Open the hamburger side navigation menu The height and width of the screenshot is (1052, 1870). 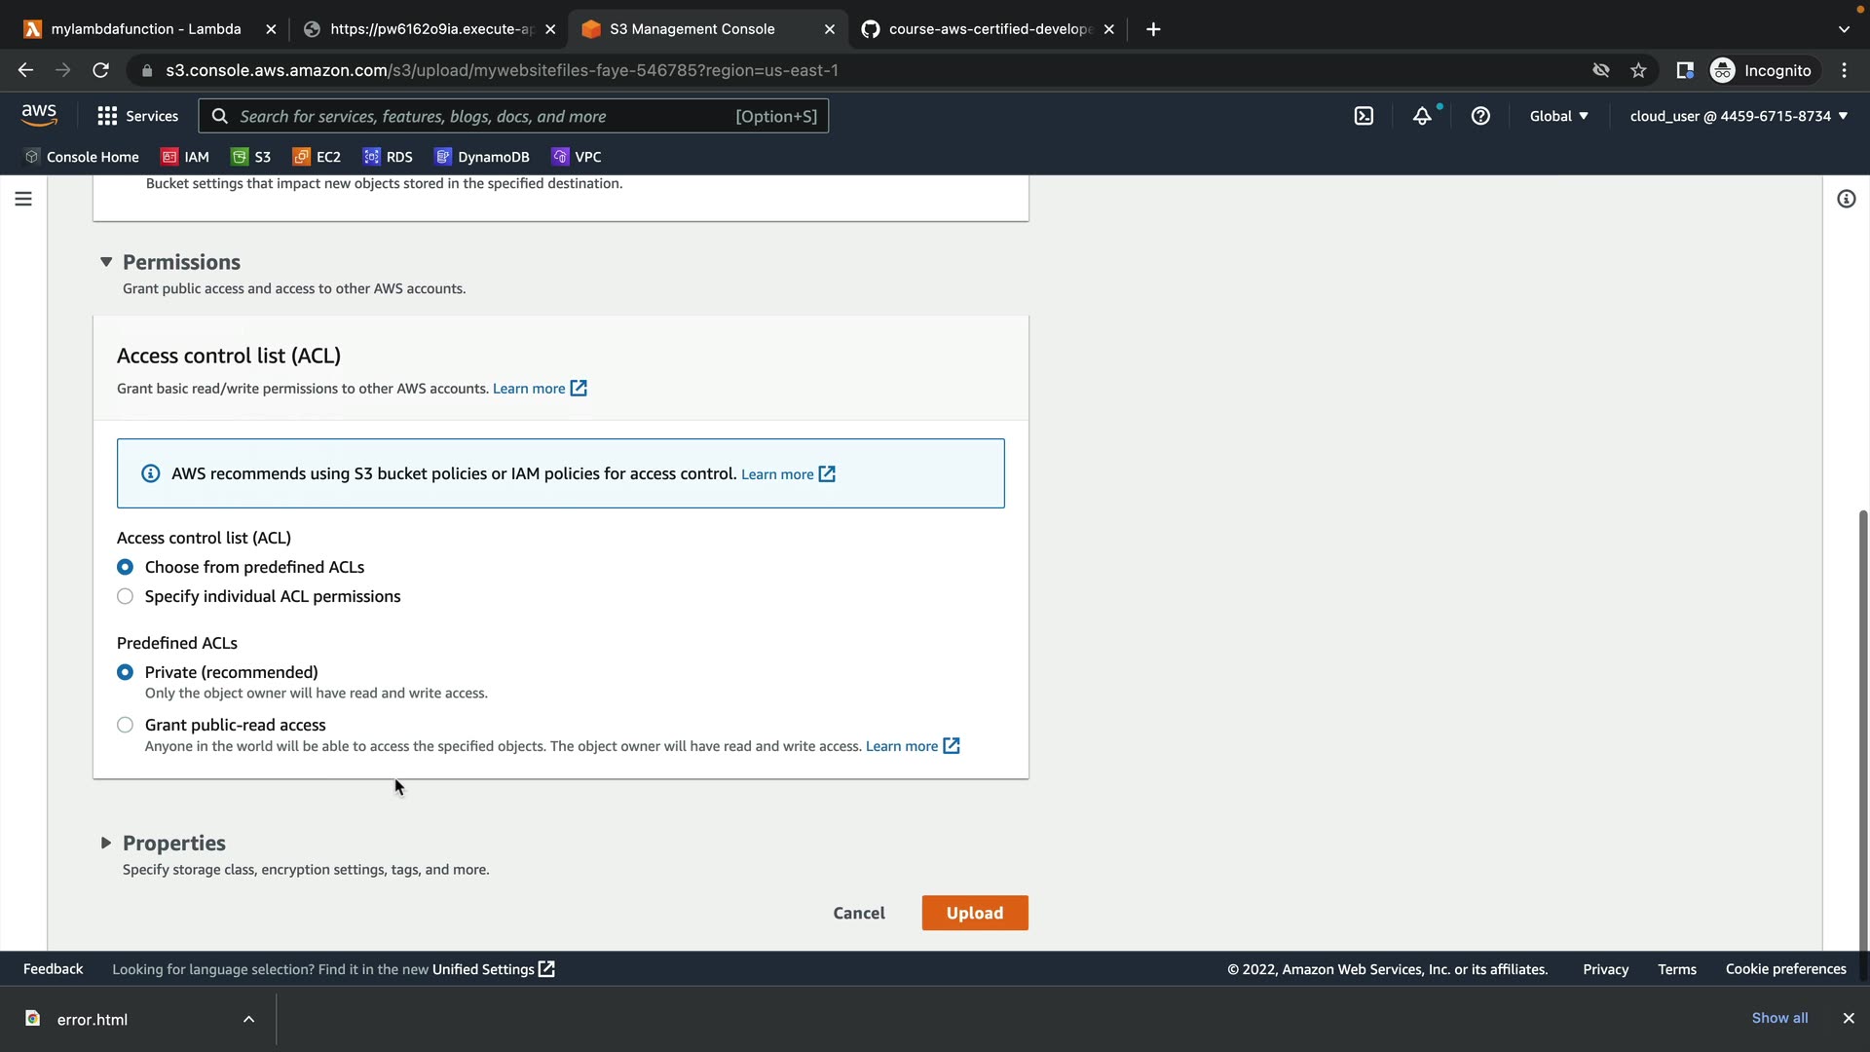[x=23, y=199]
